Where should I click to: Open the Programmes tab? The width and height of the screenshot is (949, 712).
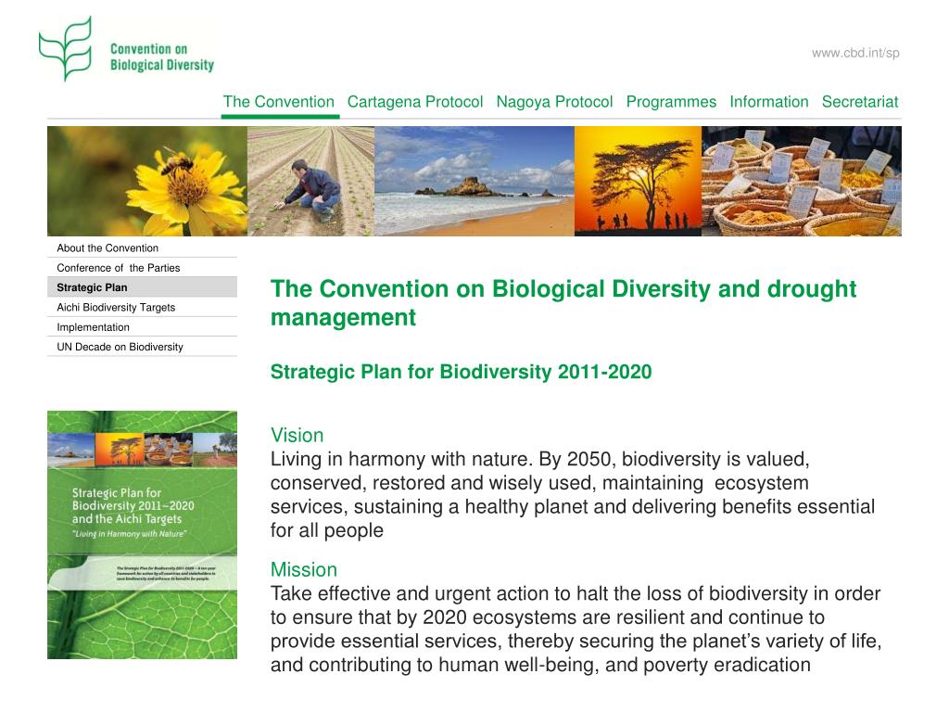pyautogui.click(x=671, y=102)
